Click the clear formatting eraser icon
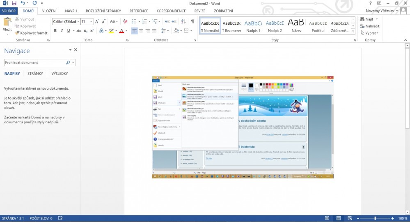 click(x=125, y=21)
